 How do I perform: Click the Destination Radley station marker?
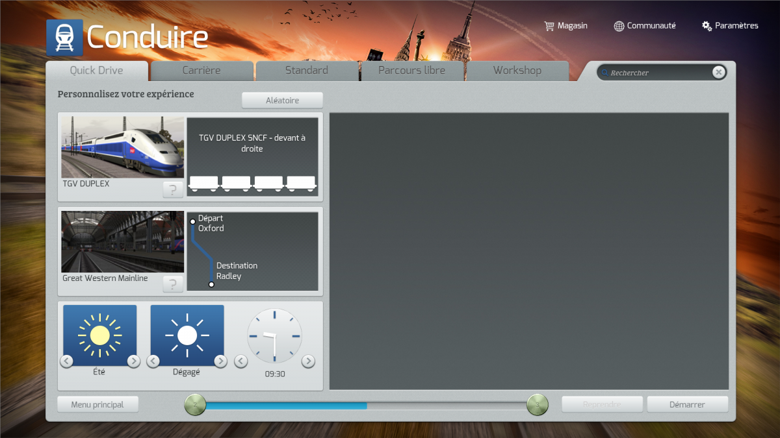[211, 284]
